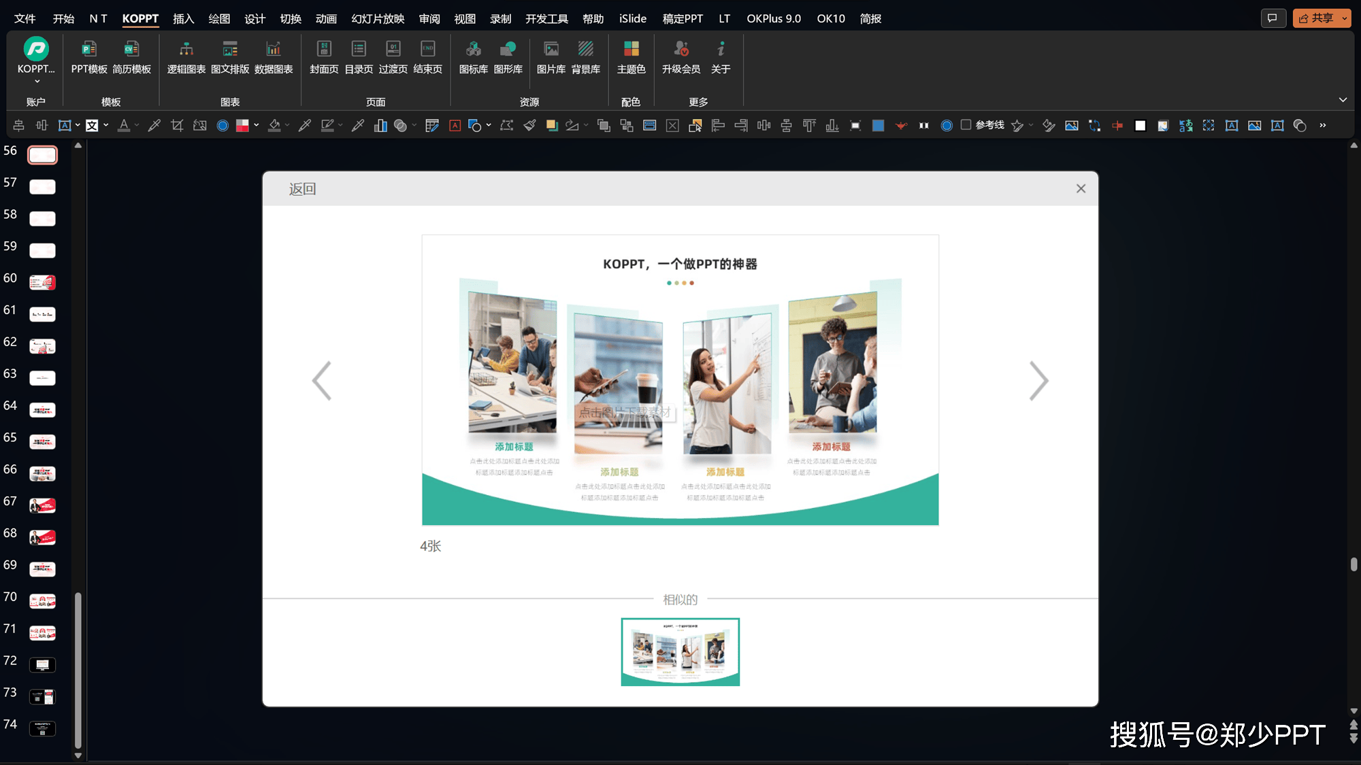Switch to the 幻灯片放映 tab
This screenshot has height=765, width=1361.
[x=378, y=18]
